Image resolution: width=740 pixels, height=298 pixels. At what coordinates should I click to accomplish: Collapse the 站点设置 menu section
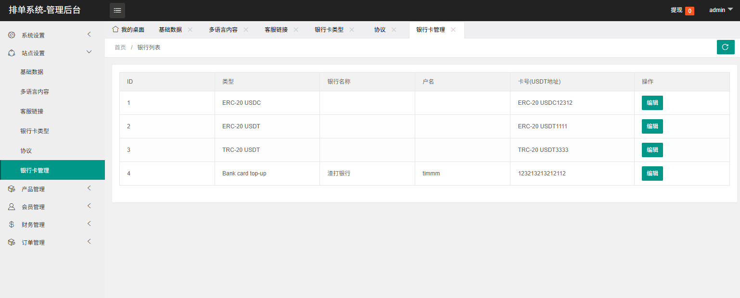tap(89, 52)
